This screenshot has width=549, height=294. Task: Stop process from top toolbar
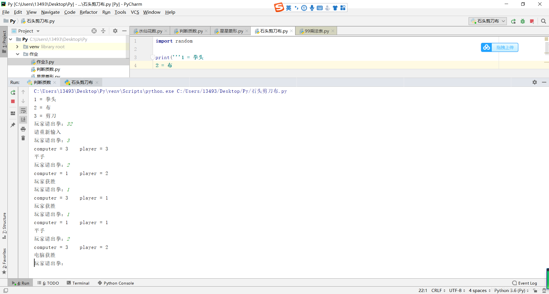[x=532, y=21]
